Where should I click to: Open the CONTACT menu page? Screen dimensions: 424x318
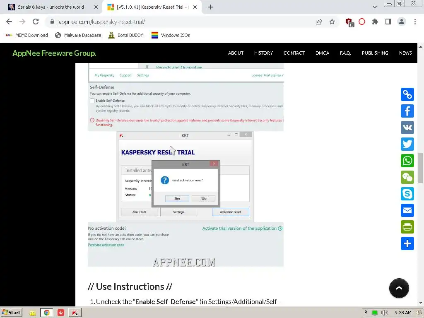(x=294, y=53)
